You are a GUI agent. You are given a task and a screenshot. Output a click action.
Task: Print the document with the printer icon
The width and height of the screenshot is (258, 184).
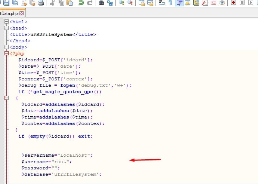(x=41, y=3)
